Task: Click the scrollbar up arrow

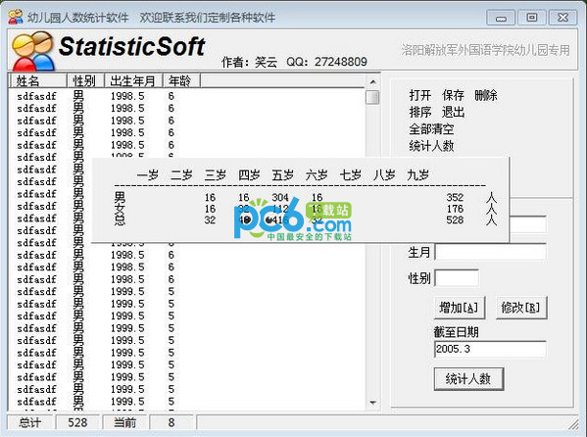Action: [372, 81]
